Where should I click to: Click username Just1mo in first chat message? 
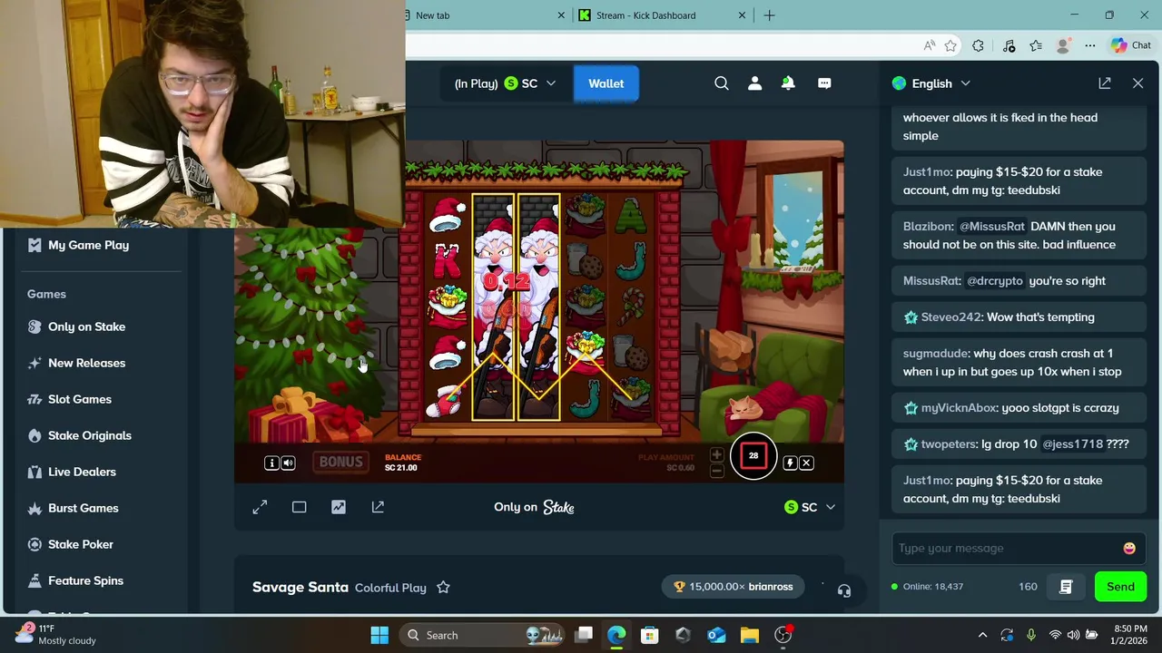pyautogui.click(x=926, y=171)
